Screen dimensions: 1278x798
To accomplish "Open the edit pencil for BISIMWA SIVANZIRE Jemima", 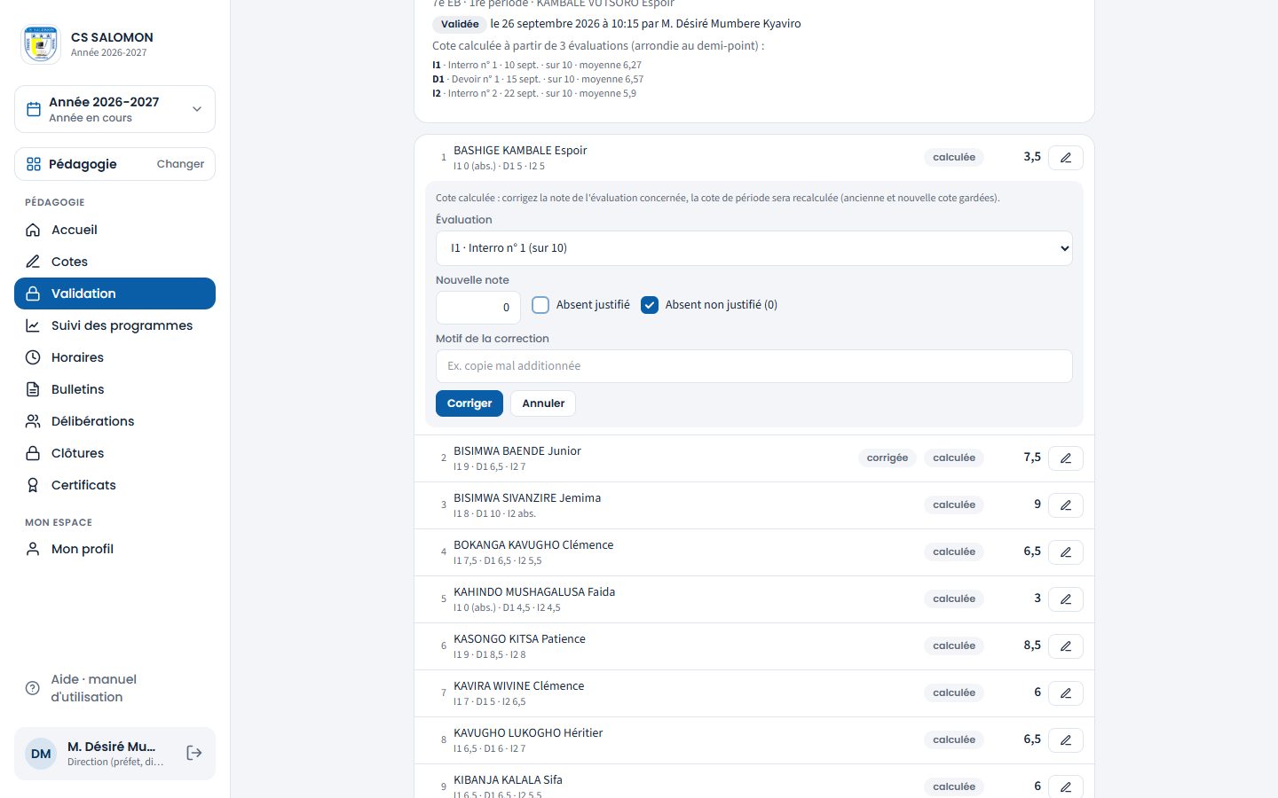I will click(1066, 505).
